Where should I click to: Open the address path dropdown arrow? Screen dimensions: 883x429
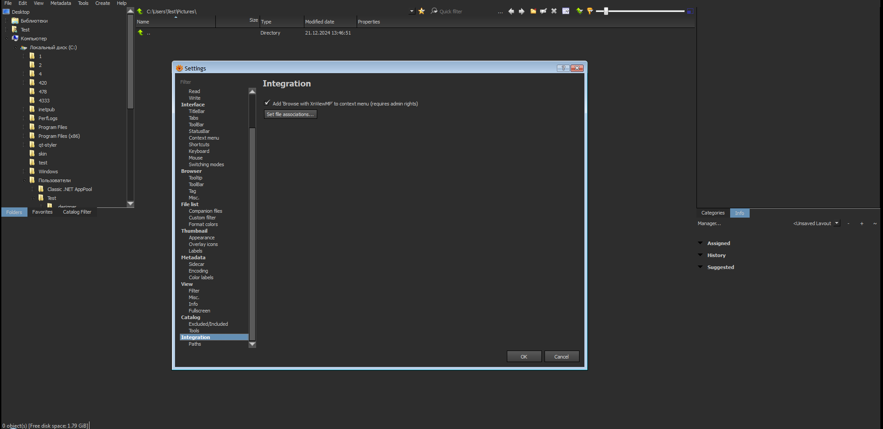pyautogui.click(x=412, y=12)
